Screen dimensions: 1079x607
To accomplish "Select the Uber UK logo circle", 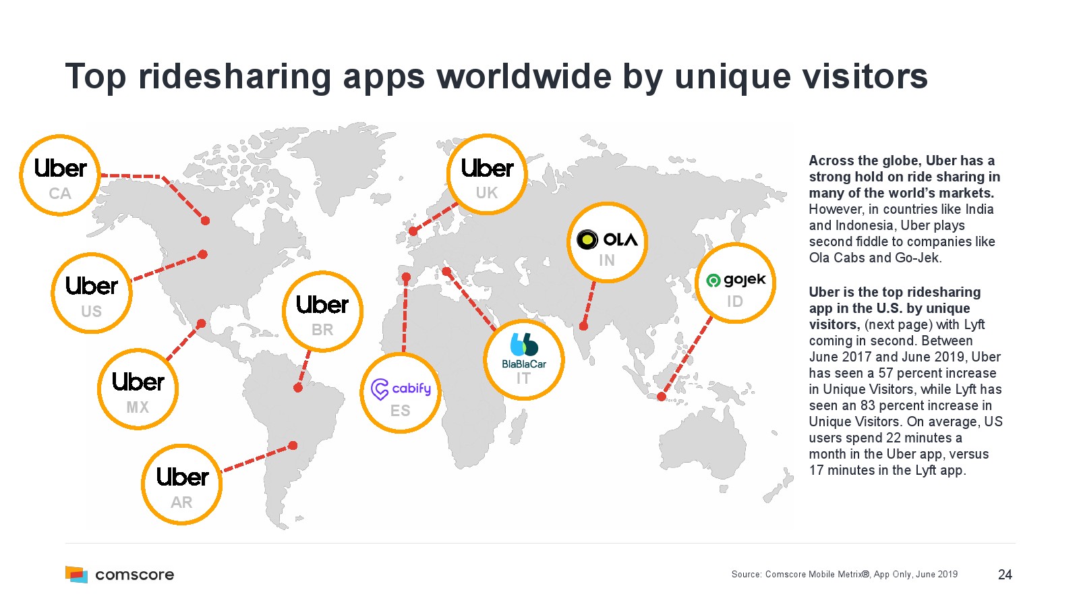I will [x=486, y=175].
